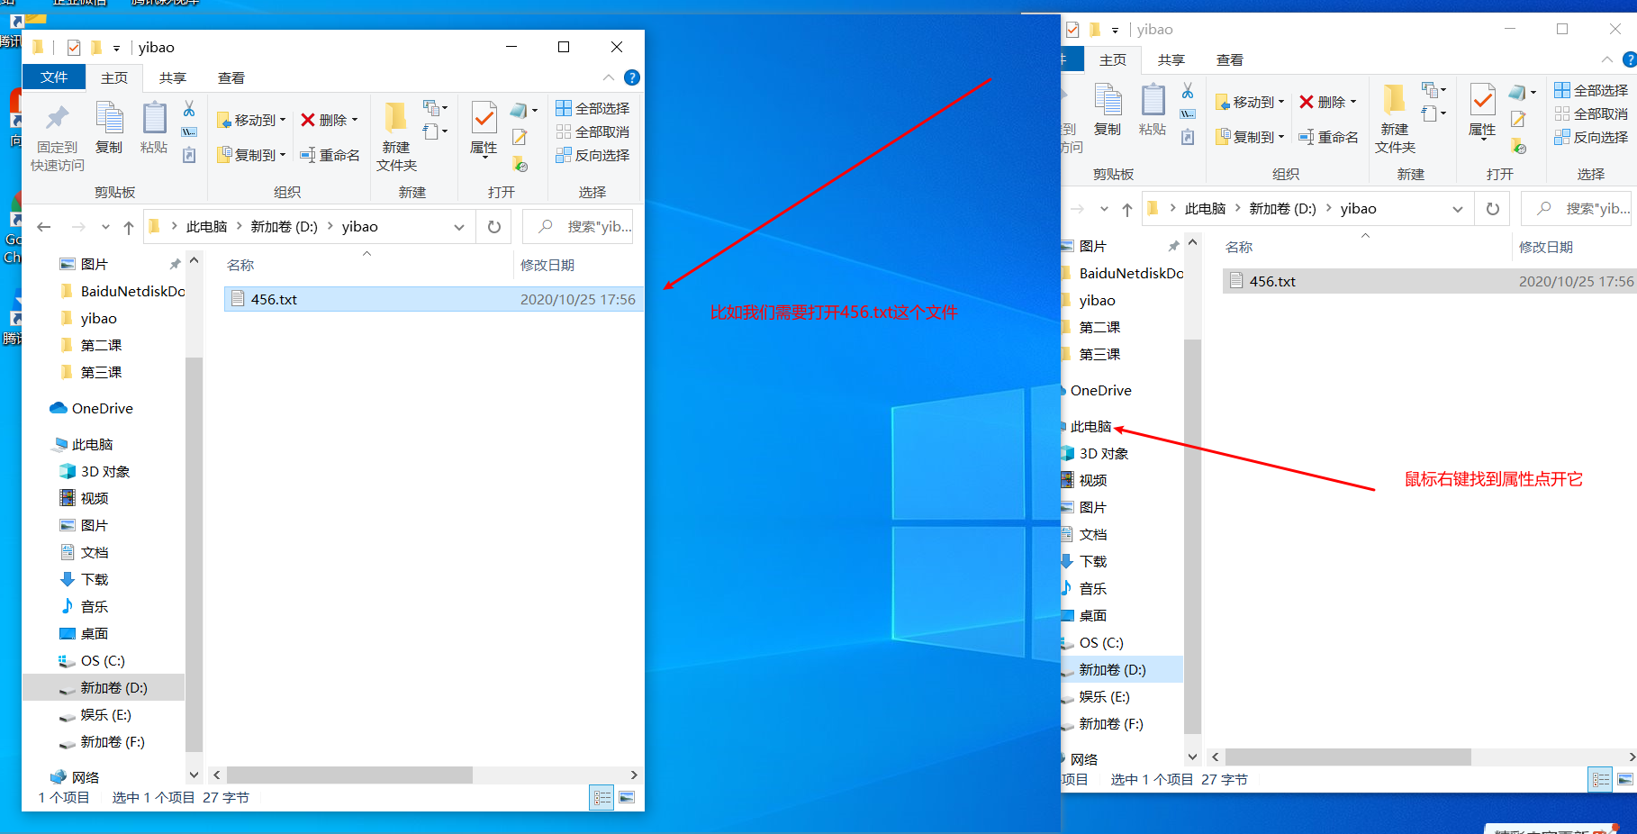
Task: Click the Copy icon in right window ribbon
Action: click(1108, 110)
